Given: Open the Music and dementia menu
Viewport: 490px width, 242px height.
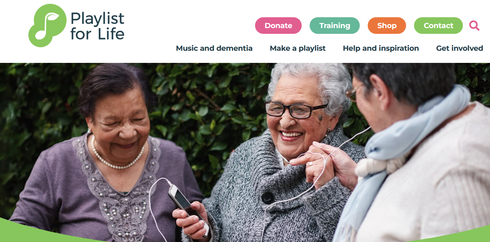Looking at the screenshot, I should click(x=214, y=48).
